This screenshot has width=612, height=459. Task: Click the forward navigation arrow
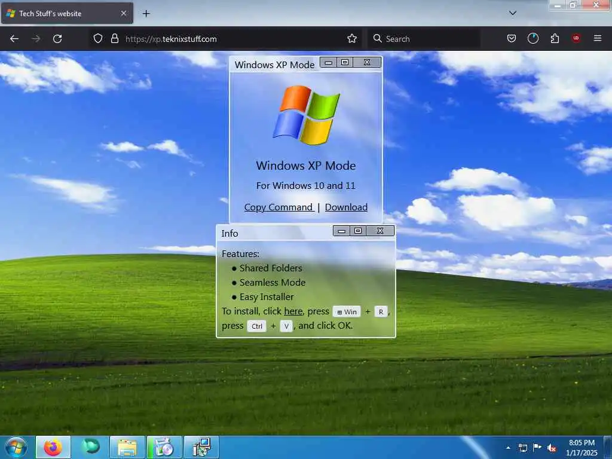[x=36, y=39]
